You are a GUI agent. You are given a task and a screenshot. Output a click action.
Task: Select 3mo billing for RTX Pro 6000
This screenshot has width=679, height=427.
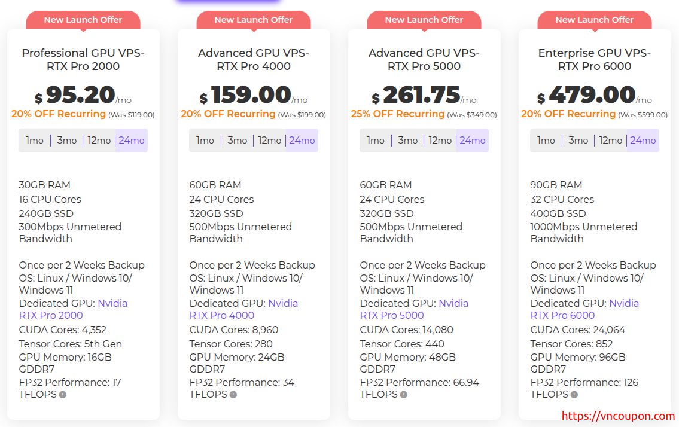click(x=578, y=141)
